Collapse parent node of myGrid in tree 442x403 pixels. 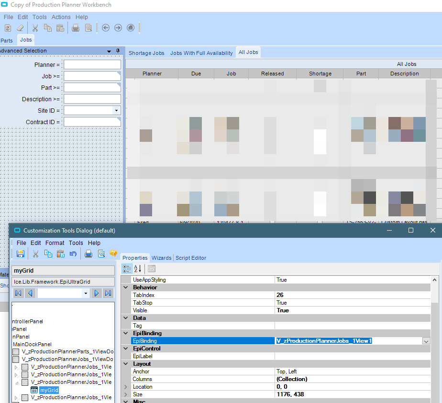(x=17, y=382)
